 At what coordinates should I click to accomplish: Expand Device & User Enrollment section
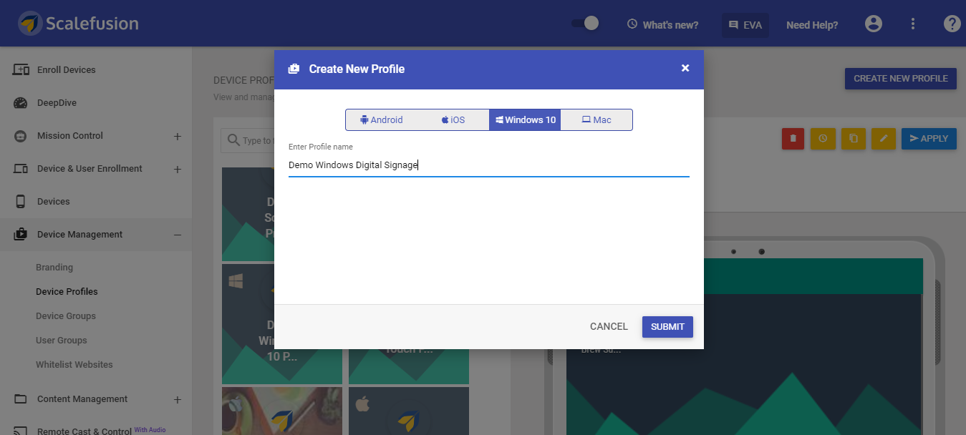point(178,169)
